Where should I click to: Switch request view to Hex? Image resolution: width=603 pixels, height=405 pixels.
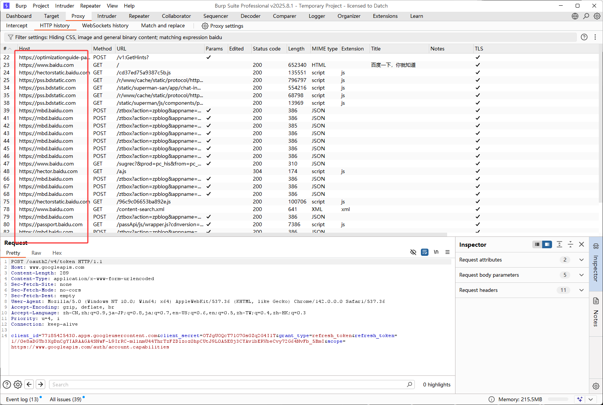57,253
